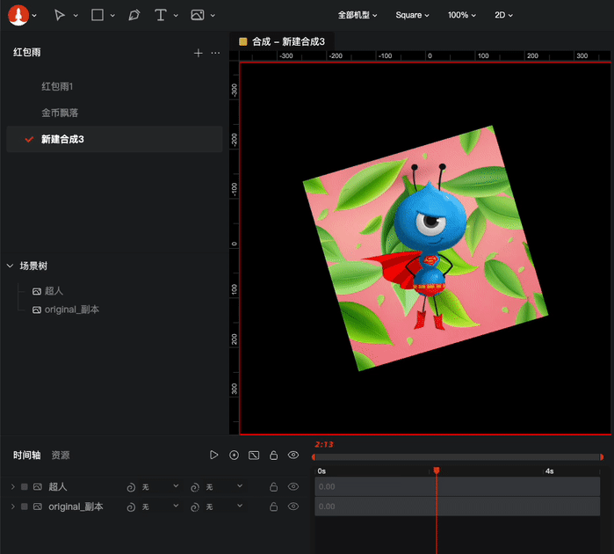Open the 全部机型 device dropdown

click(x=358, y=15)
